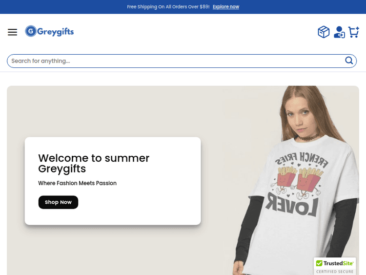Click the green TrustedSite checkmark icon
The width and height of the screenshot is (366, 275).
pyautogui.click(x=319, y=264)
